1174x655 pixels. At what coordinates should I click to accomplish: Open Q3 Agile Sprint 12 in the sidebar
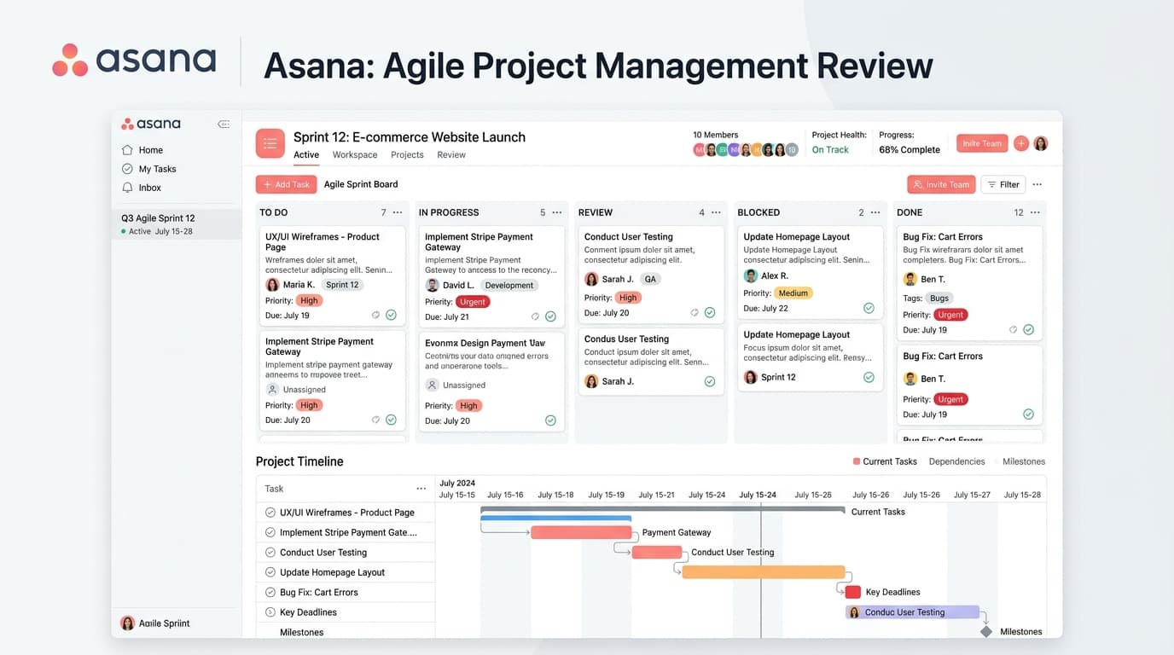177,224
